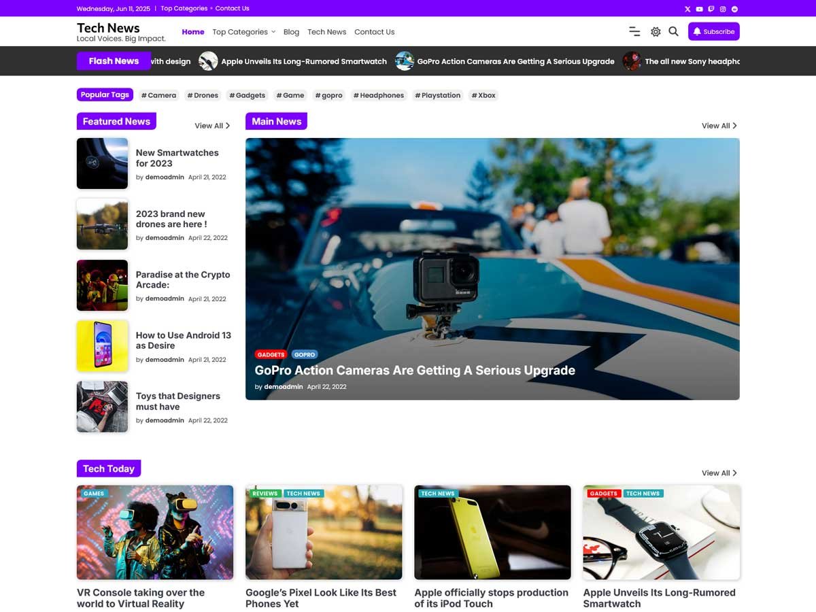Select the #Playstation tag
Image resolution: width=816 pixels, height=612 pixels.
pos(438,95)
